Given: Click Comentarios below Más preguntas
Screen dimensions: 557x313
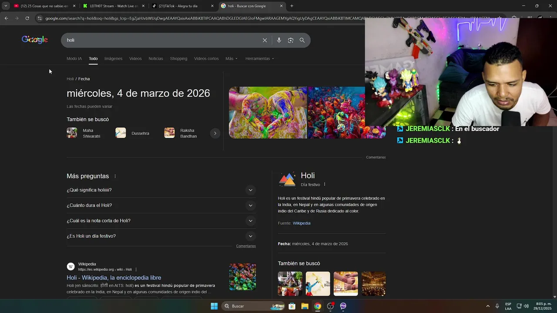Looking at the screenshot, I should (246, 246).
